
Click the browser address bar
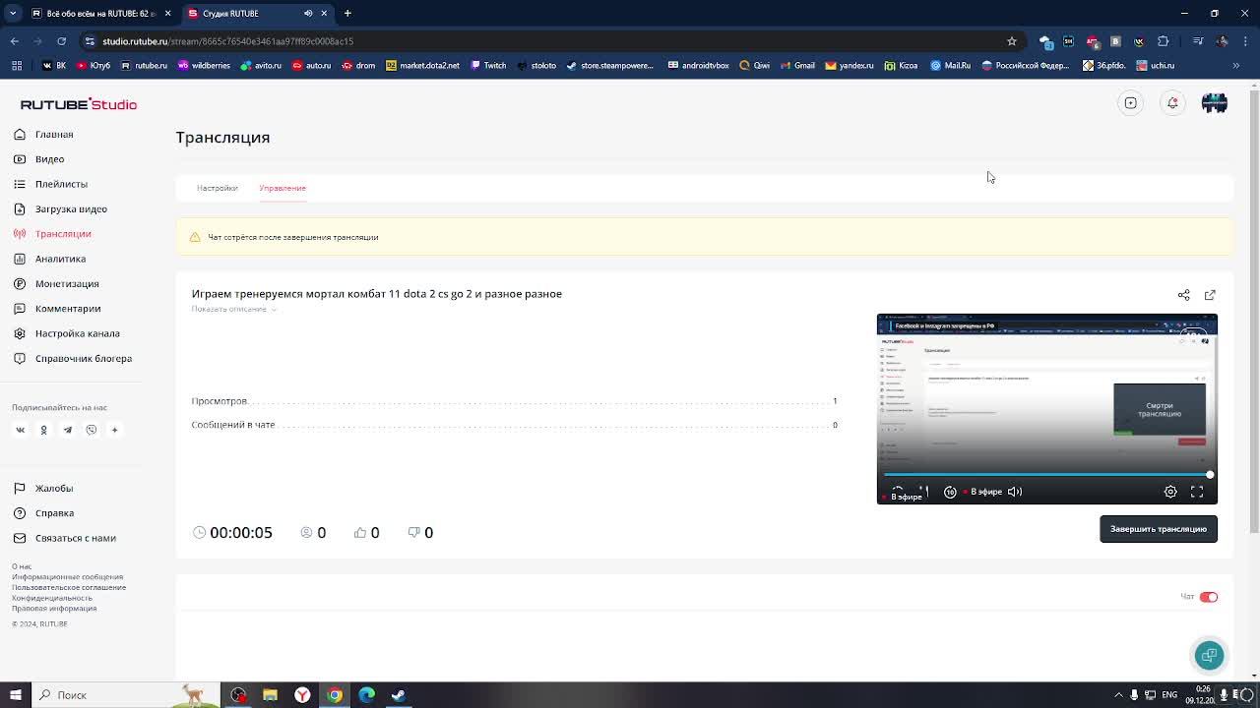(x=551, y=41)
